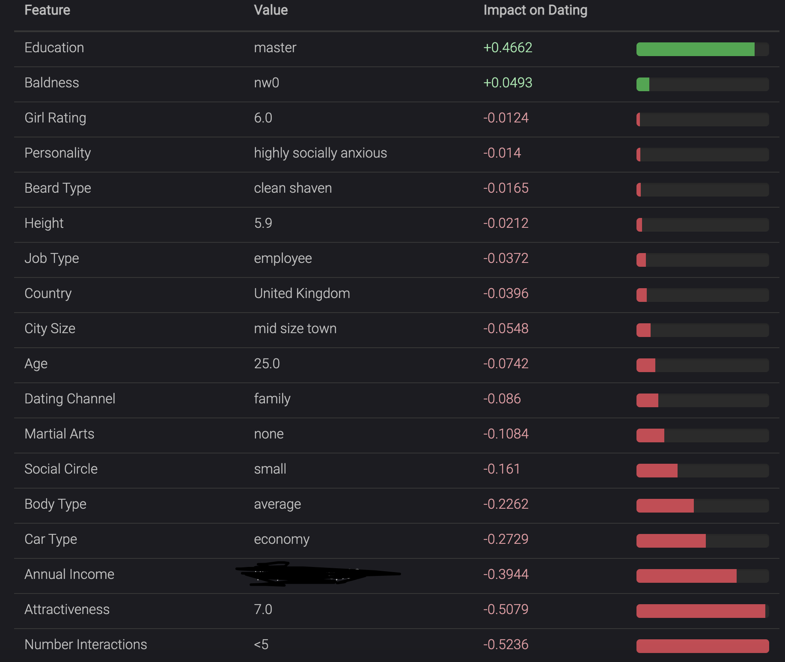785x662 pixels.
Task: Select the Car Type economy value
Action: (x=282, y=540)
